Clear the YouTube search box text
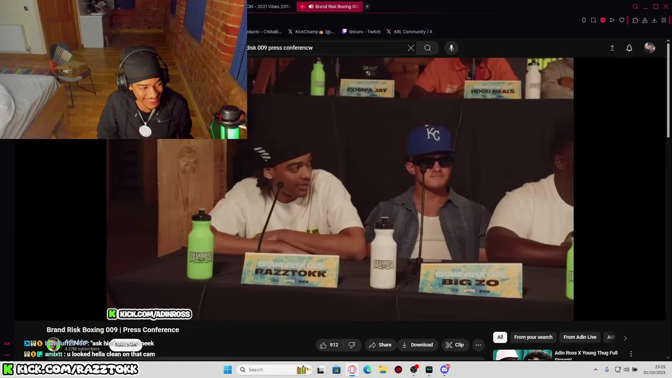Image resolution: width=672 pixels, height=378 pixels. pos(411,48)
